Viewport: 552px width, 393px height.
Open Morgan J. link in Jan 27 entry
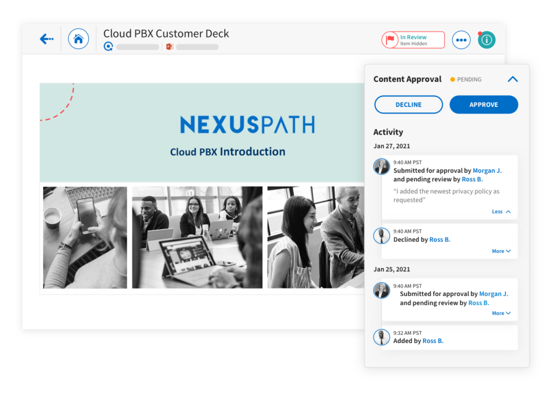(x=487, y=171)
